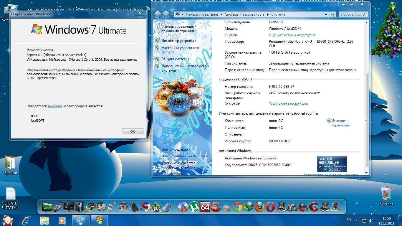Open the лицензии link in the About dialog
The height and width of the screenshot is (226, 402).
click(55, 106)
